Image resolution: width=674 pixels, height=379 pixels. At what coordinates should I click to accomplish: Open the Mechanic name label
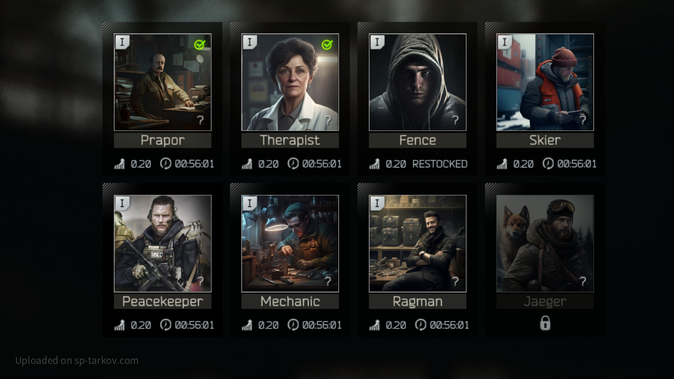(290, 301)
